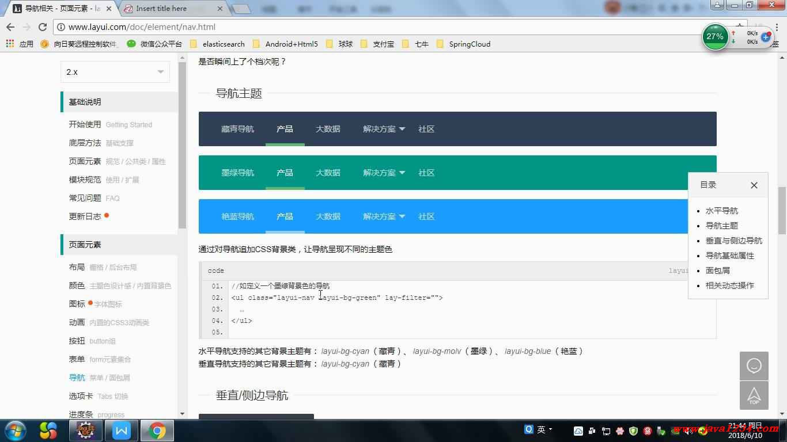Image resolution: width=787 pixels, height=442 pixels.
Task: Open the 布局 栅格 docs link
Action: 103,267
